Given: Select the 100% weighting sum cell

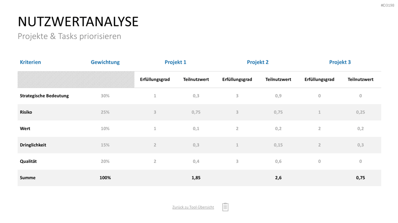Looking at the screenshot, I should point(105,178).
